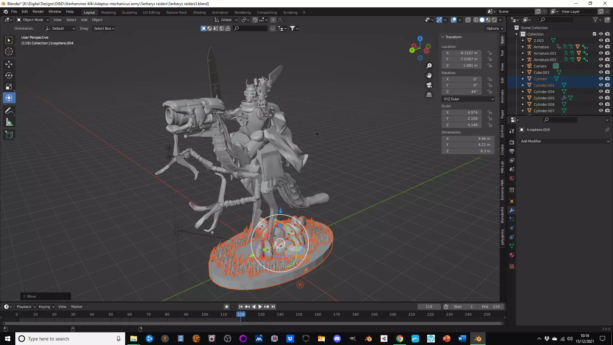Open the Playback popover
613x345 pixels.
click(x=26, y=307)
